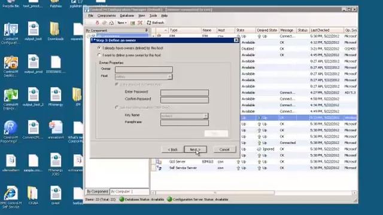Click the Enter Password field
The width and height of the screenshot is (383, 215).
184,93
